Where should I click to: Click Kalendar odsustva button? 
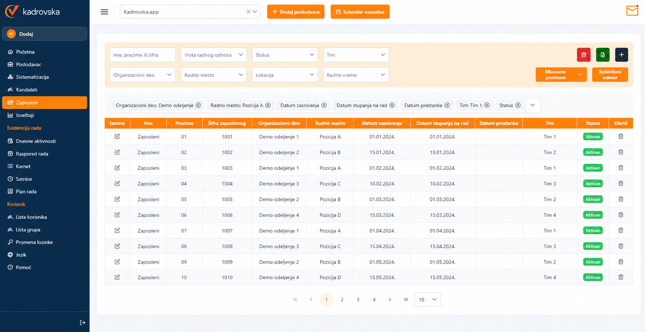[x=360, y=12]
